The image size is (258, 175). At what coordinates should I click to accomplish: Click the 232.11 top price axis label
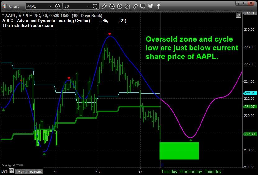250,13
